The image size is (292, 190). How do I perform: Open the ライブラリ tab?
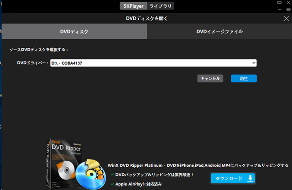click(161, 6)
